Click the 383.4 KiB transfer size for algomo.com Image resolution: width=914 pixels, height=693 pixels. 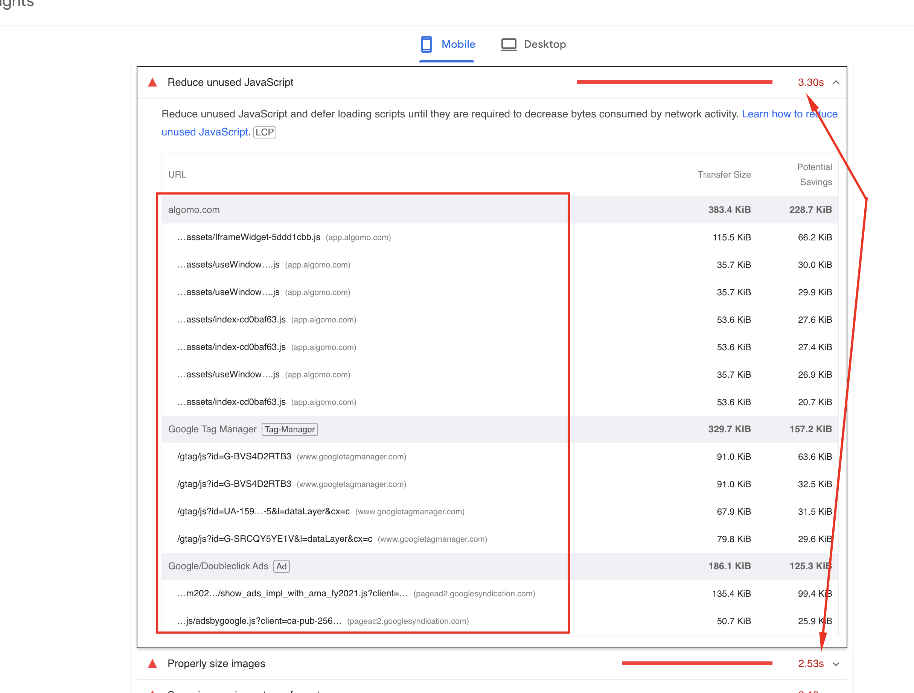coord(729,210)
